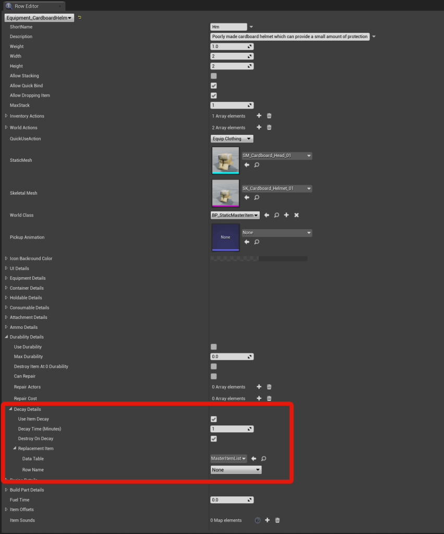
Task: Enable Destroy Item At 0 Durability
Action: click(x=214, y=367)
